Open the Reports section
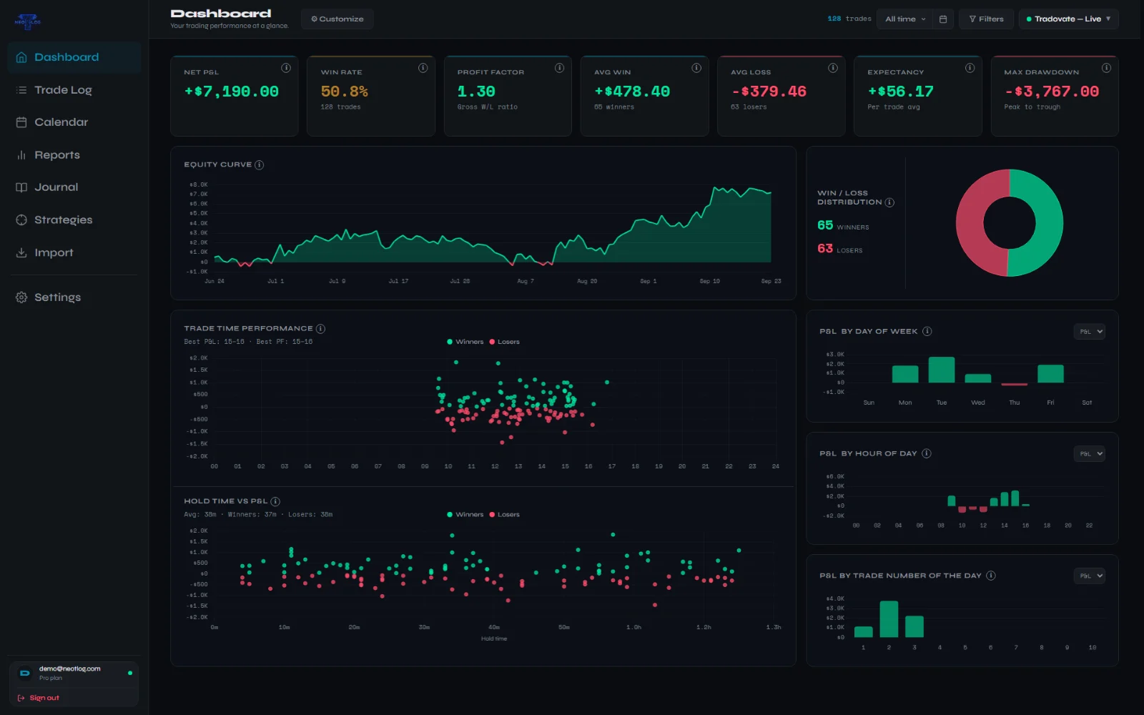The image size is (1144, 715). click(x=74, y=155)
